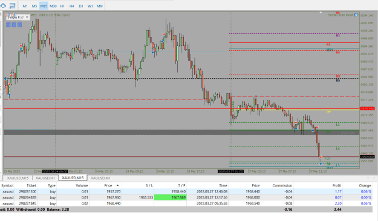Click the second blue panel button on chart
This screenshot has height=221, width=378.
pyautogui.click(x=14, y=25)
